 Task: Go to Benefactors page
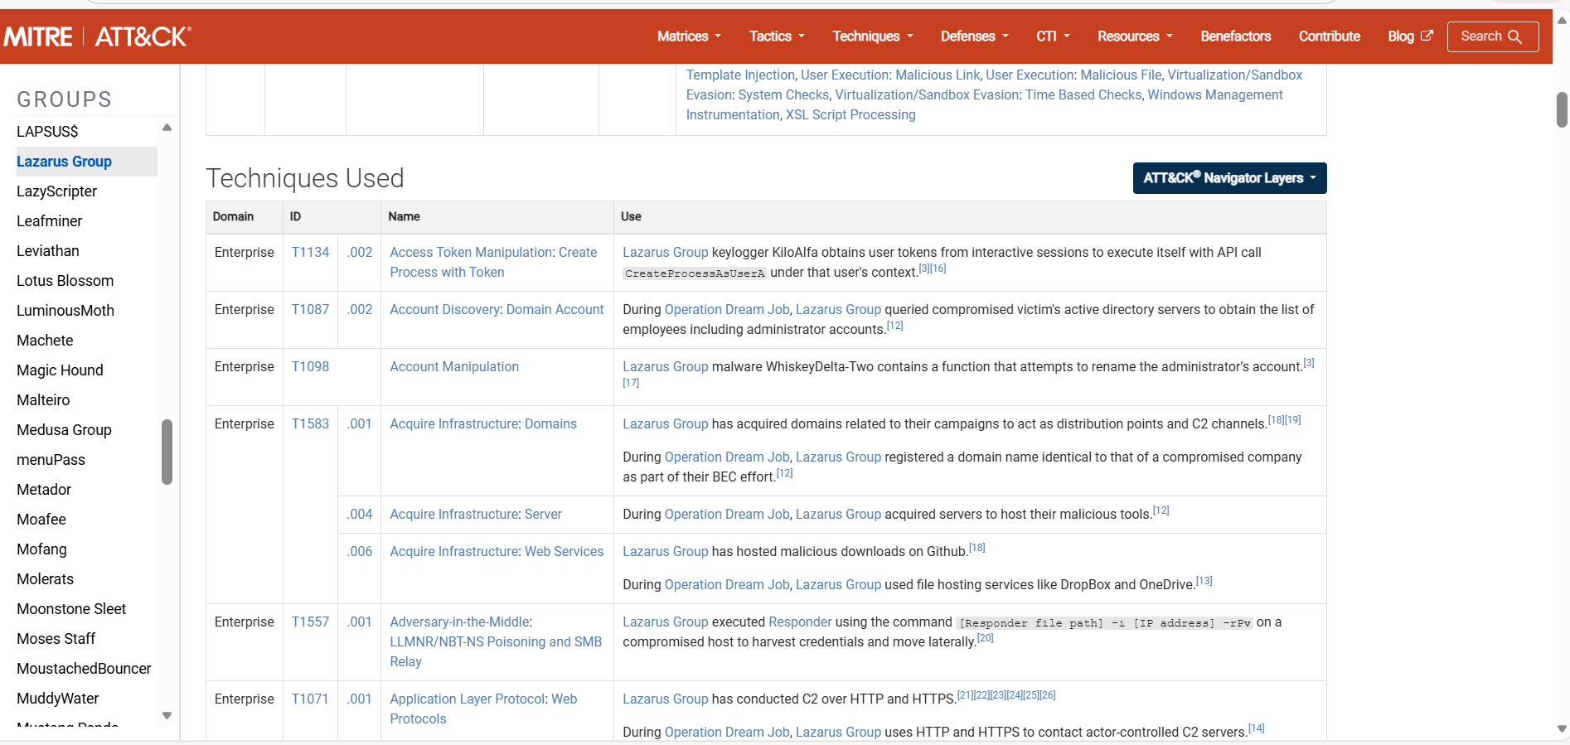tap(1235, 36)
